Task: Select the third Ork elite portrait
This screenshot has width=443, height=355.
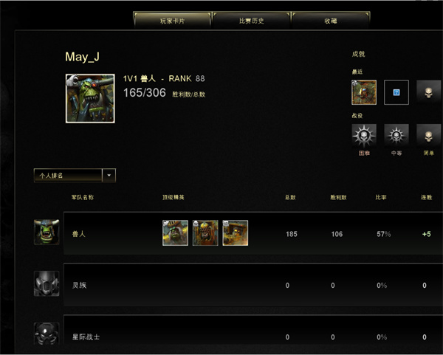Action: click(236, 233)
